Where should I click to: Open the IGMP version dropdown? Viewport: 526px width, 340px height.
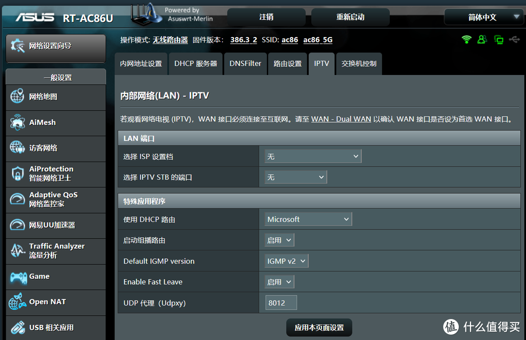(286, 261)
